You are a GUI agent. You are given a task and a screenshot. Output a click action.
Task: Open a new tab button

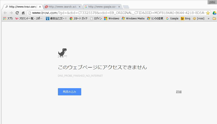point(126,7)
